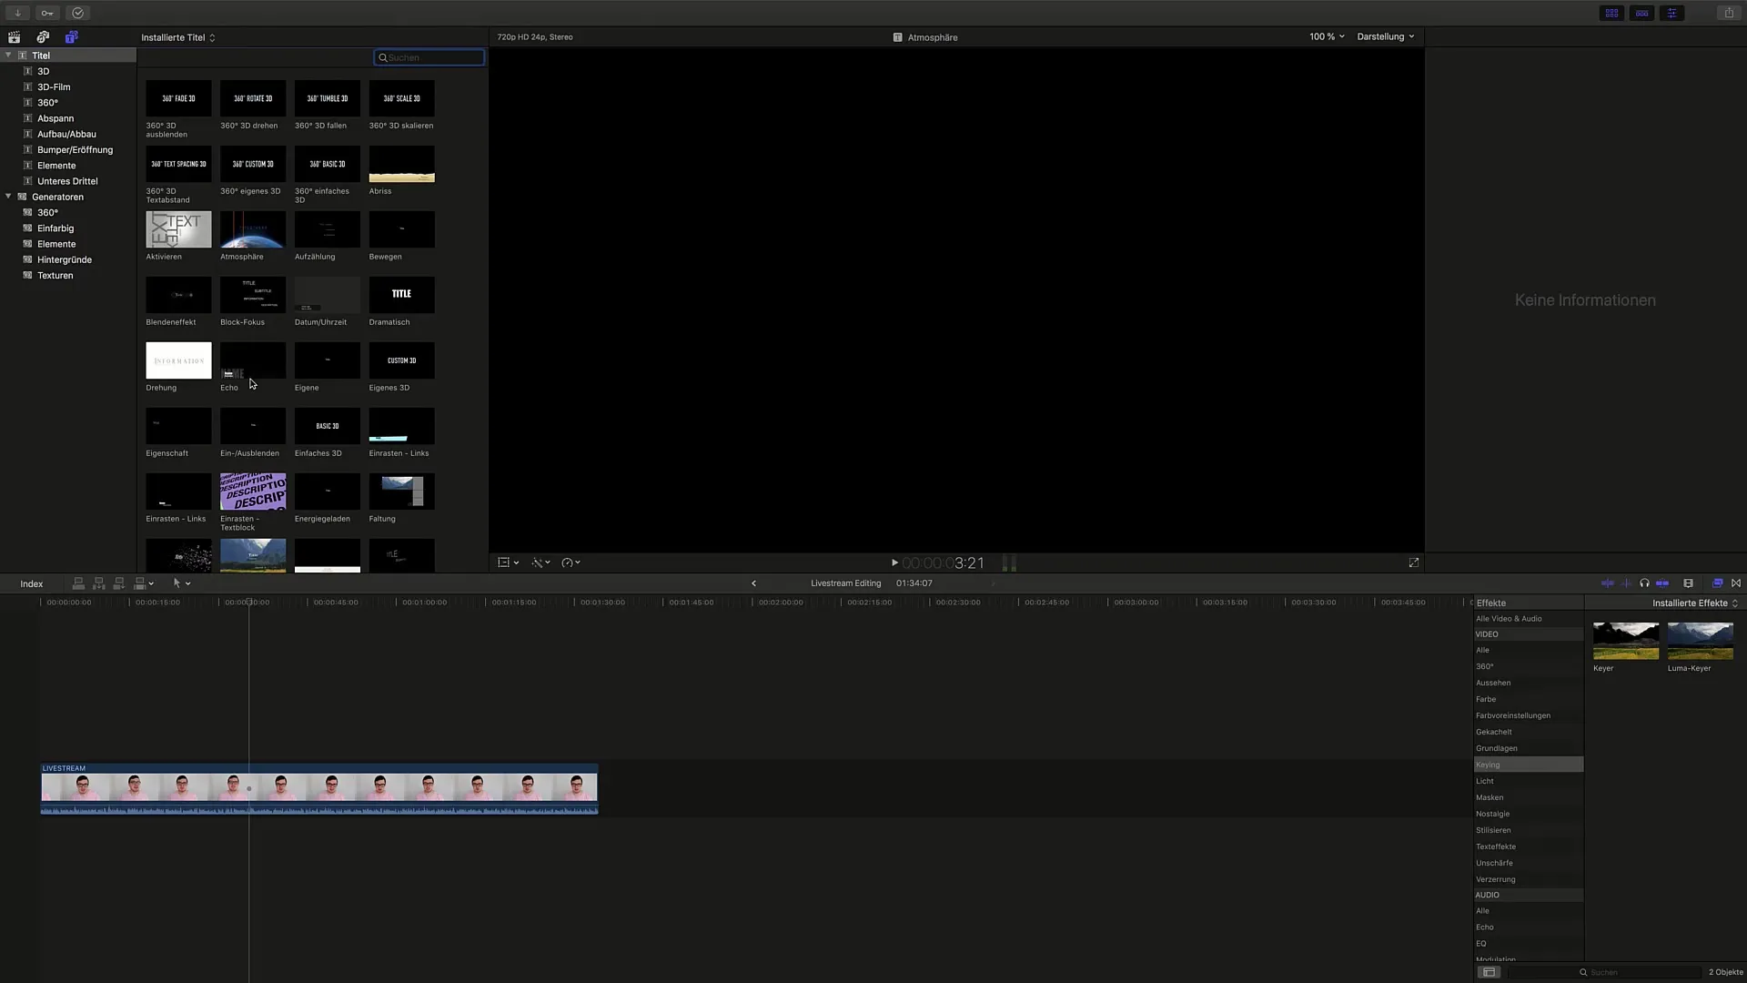Click the titles search field
The width and height of the screenshot is (1747, 983).
pyautogui.click(x=429, y=57)
